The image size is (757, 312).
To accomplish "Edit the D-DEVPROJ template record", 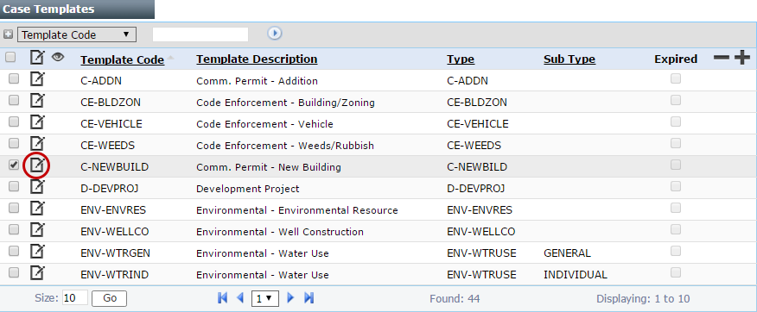I will point(37,187).
